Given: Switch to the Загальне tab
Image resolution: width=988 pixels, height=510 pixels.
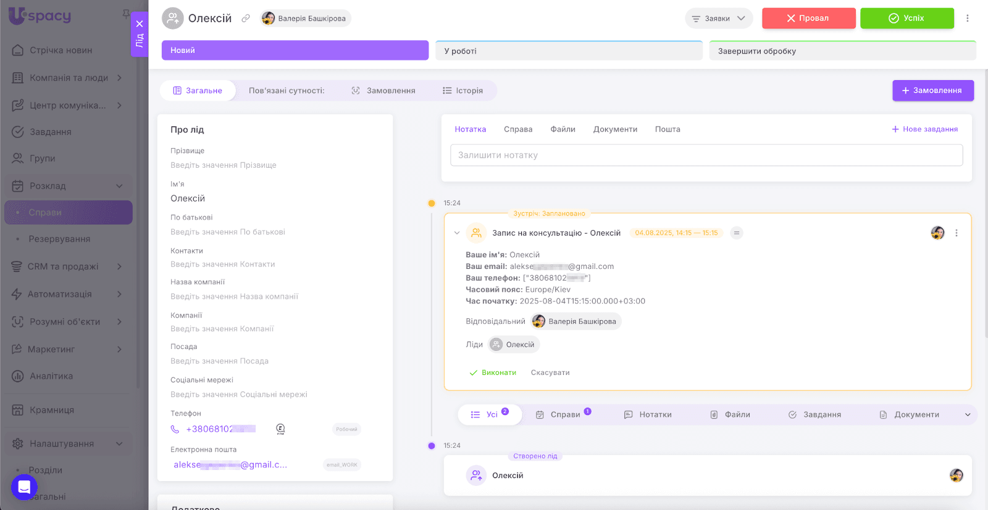Looking at the screenshot, I should tap(198, 91).
